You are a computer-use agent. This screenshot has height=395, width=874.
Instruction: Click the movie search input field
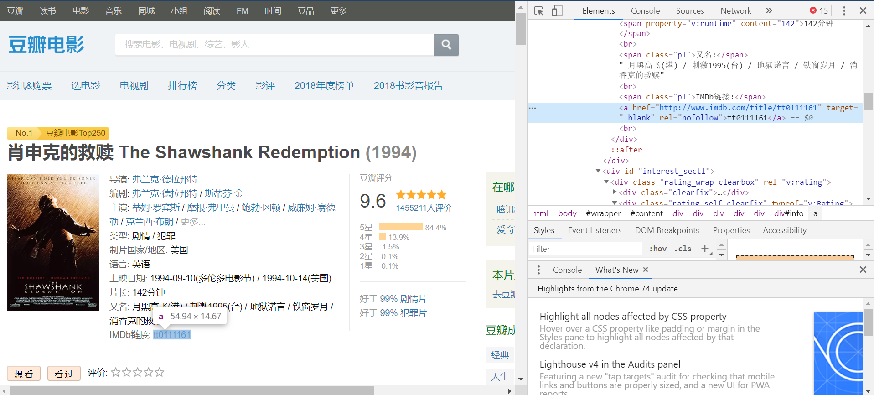(x=274, y=45)
